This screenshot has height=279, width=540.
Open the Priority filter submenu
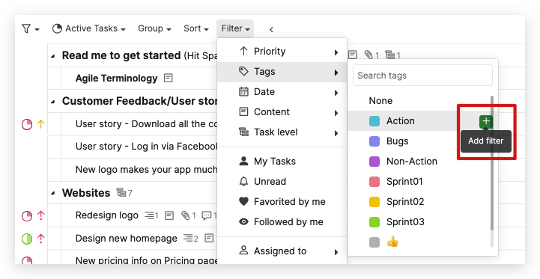(282, 52)
